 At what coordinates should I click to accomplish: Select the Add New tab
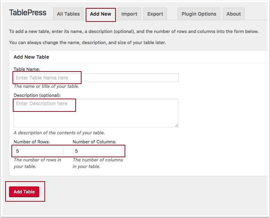click(x=101, y=14)
